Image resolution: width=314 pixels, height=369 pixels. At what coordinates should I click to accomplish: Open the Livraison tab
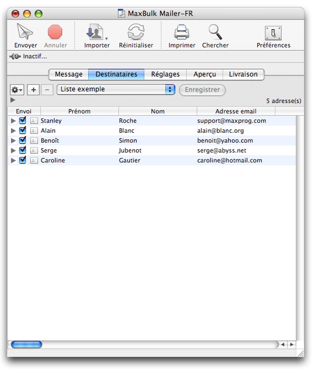[244, 74]
